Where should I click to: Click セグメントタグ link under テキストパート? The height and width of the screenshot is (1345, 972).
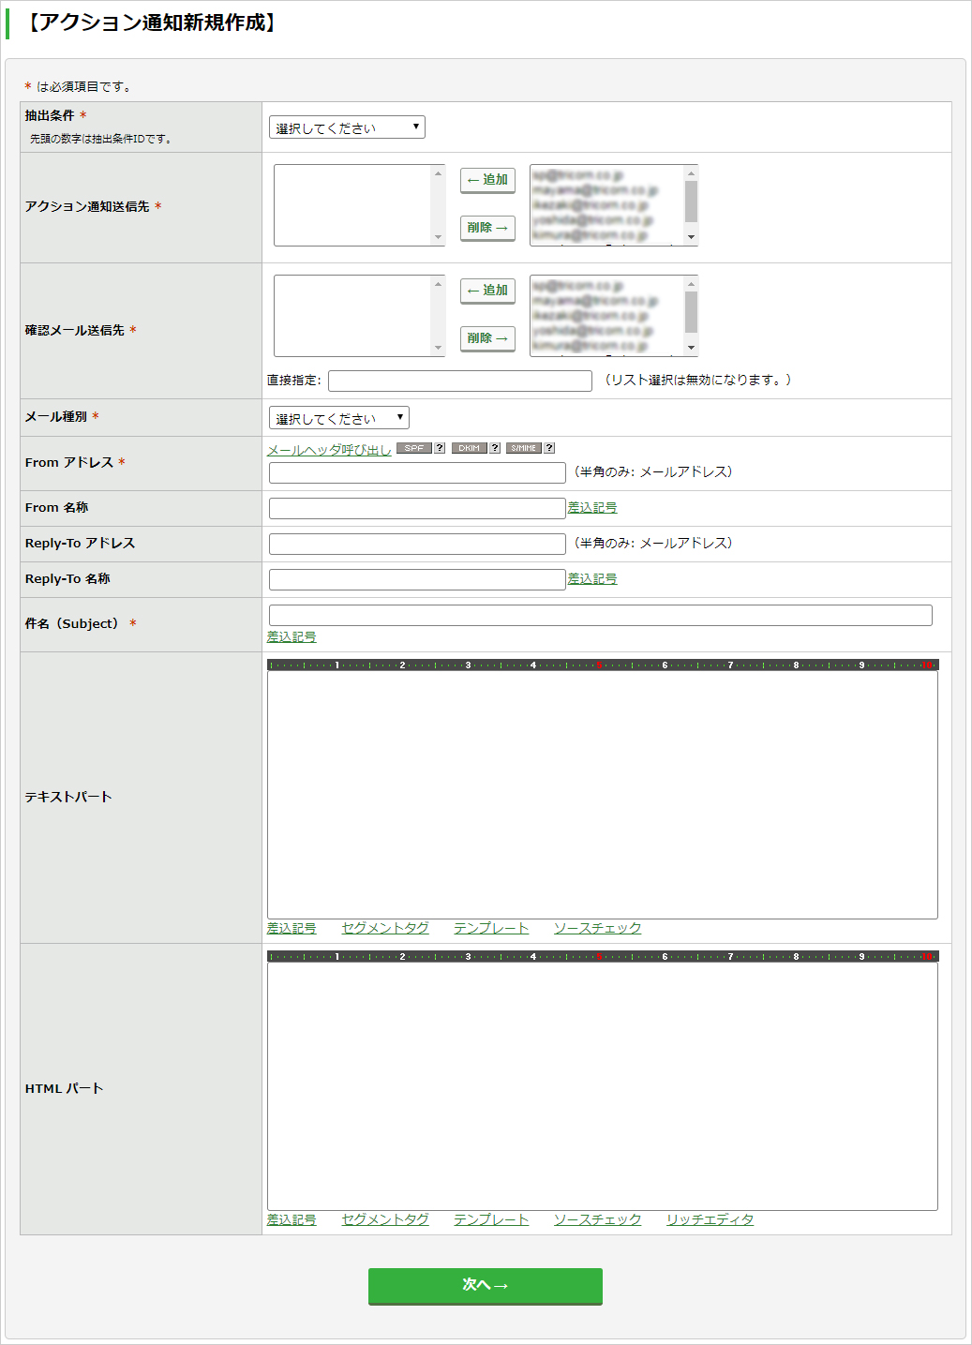[385, 928]
